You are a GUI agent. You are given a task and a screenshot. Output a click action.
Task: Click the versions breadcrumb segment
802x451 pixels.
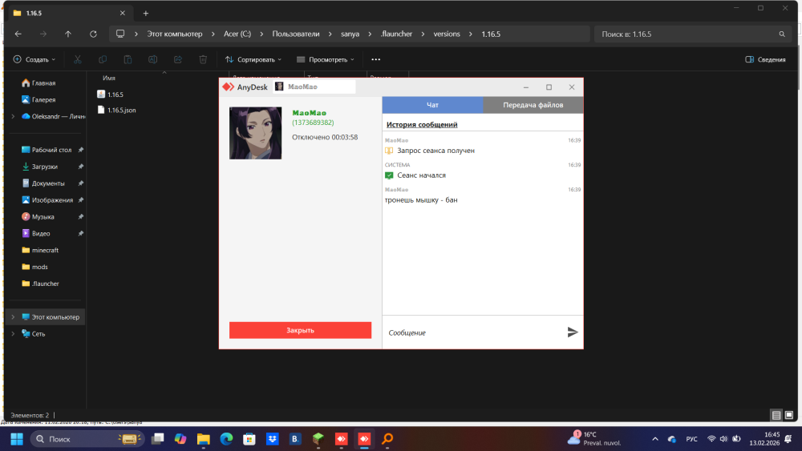447,34
